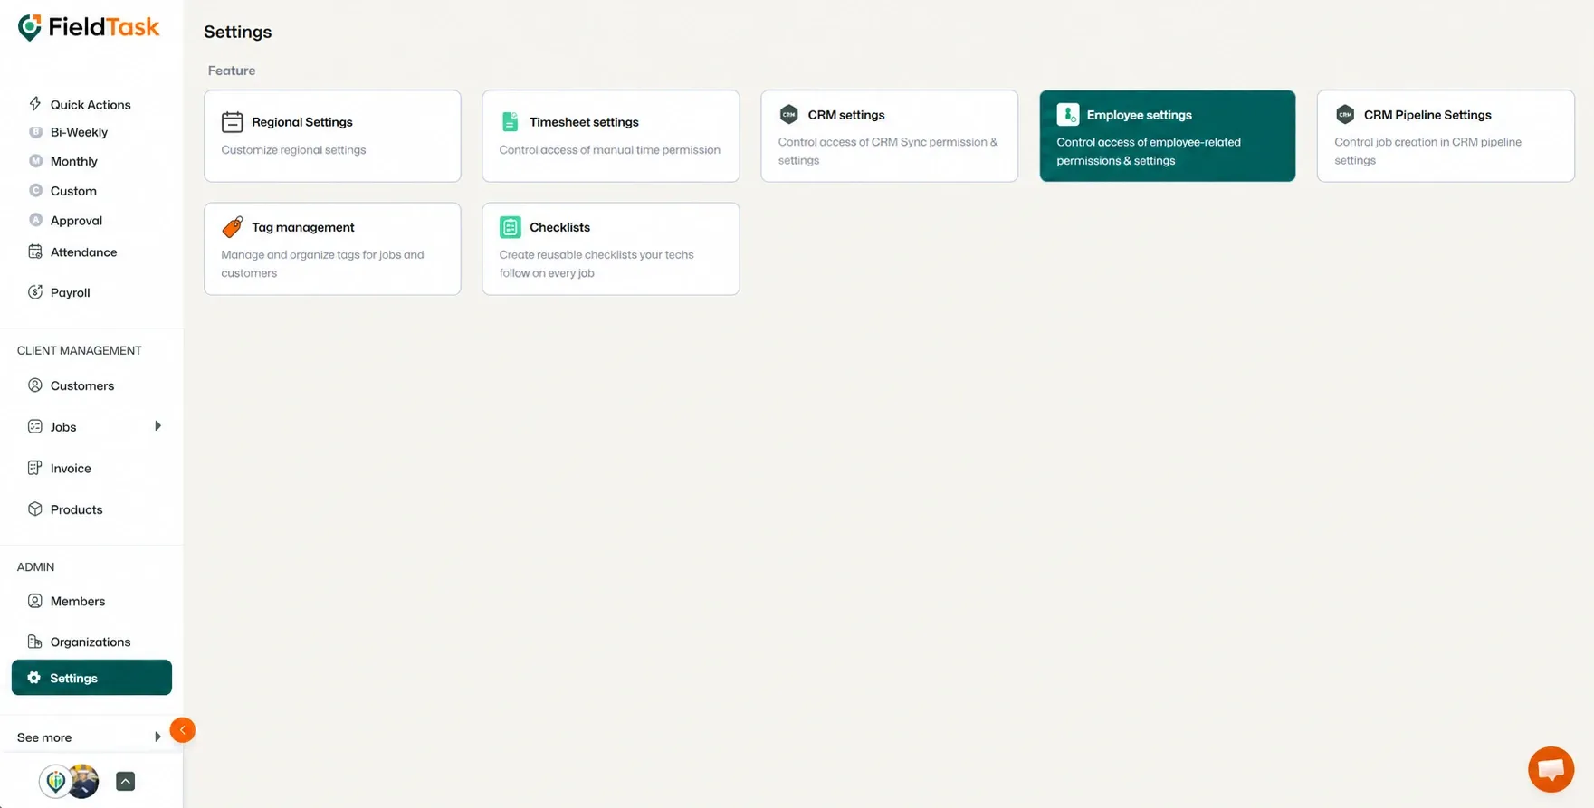The image size is (1594, 808).
Task: Click the Members person icon
Action: point(35,601)
